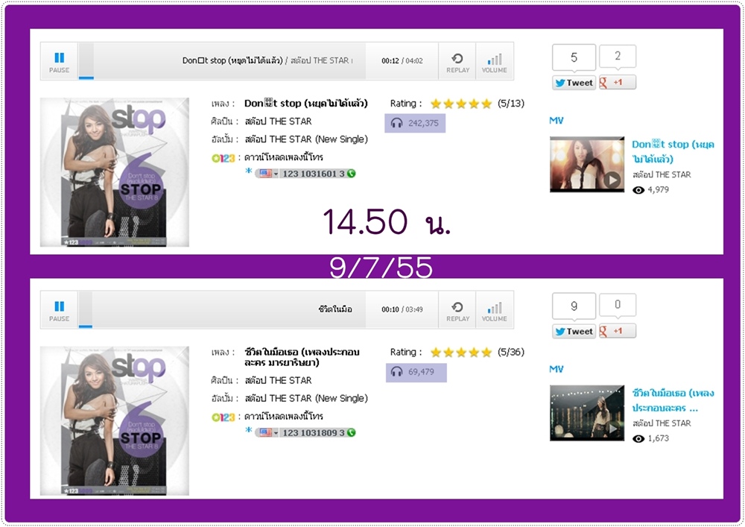745x527 pixels.
Task: Open country flag dropdown for 123 1031809 3
Action: [268, 432]
